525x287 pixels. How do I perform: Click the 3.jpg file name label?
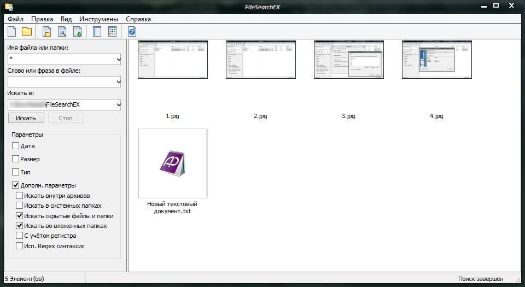click(x=348, y=116)
